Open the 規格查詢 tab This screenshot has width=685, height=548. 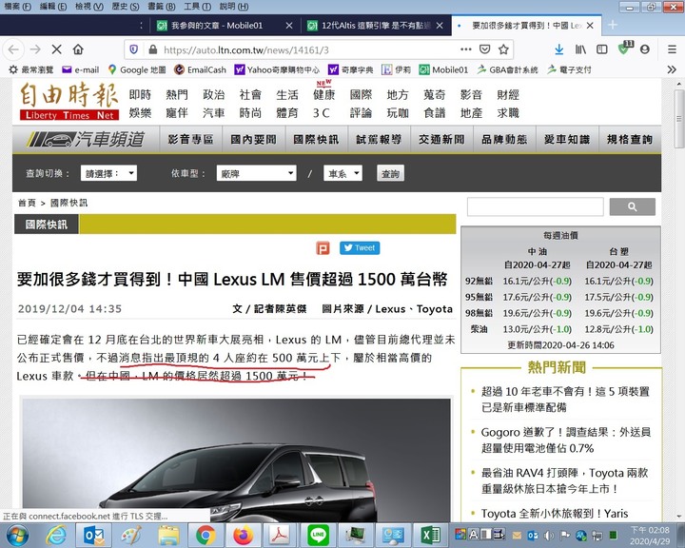630,140
